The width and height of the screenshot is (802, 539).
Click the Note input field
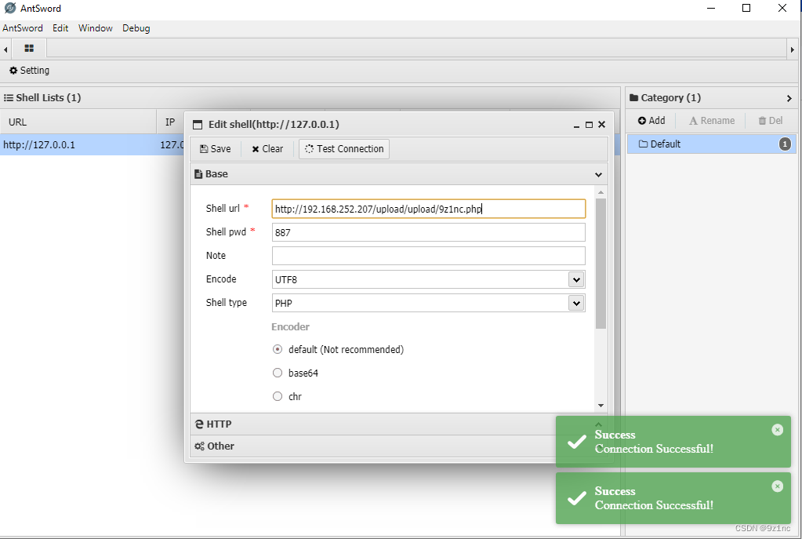(429, 256)
